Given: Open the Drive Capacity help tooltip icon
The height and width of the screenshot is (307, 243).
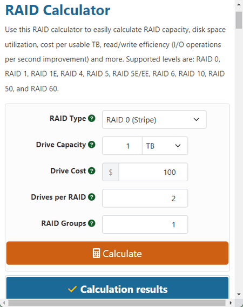Looking at the screenshot, I should click(91, 145).
